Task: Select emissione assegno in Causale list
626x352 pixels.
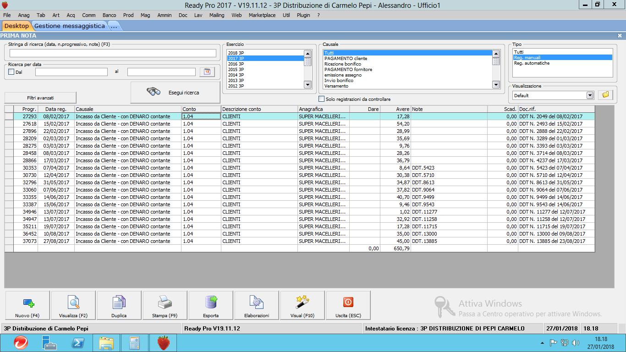Action: point(407,75)
